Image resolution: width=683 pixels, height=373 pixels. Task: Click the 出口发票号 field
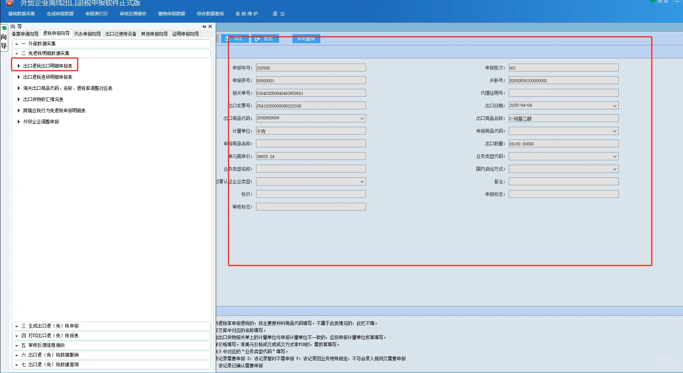(x=311, y=106)
